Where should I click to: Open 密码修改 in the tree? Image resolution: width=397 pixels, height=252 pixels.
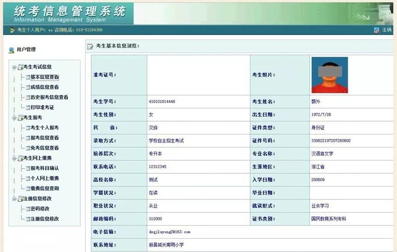(x=40, y=209)
